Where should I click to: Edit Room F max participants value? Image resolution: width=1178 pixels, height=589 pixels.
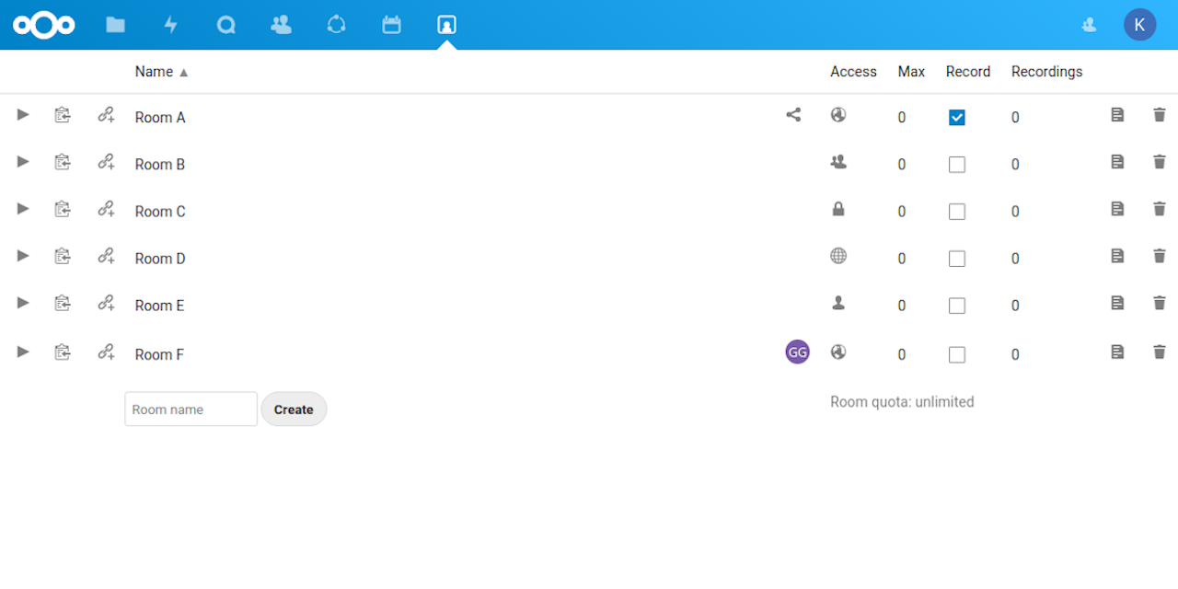(902, 354)
